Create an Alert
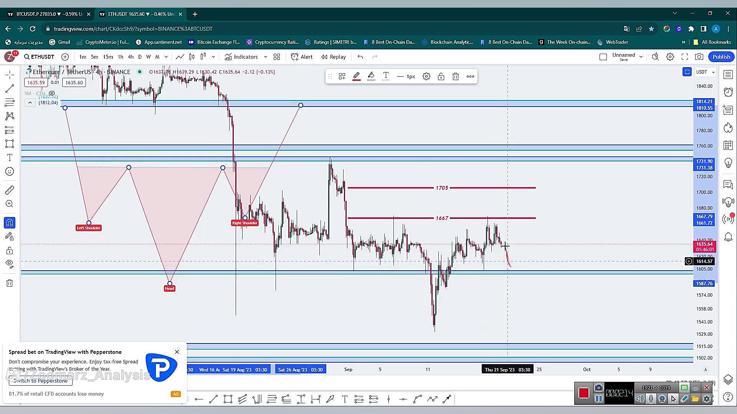Image resolution: width=737 pixels, height=414 pixels. pos(302,57)
